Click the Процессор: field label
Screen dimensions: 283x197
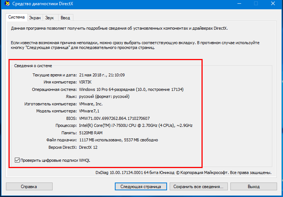pos(66,125)
